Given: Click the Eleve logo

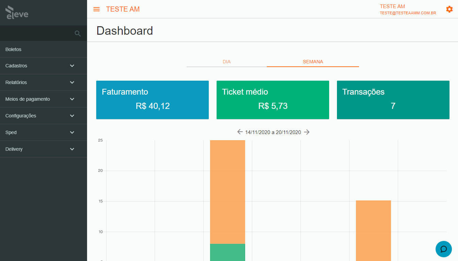Looking at the screenshot, I should point(17,13).
